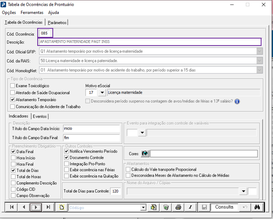The height and width of the screenshot is (219, 273).
Task: Enable the Exame Toxicológico checkbox
Action: click(12, 86)
